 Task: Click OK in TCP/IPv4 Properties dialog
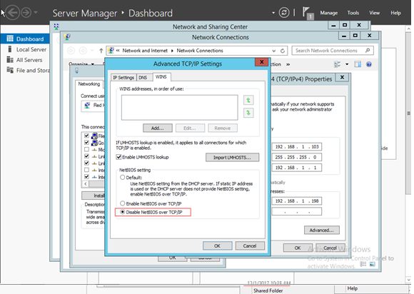(298, 248)
